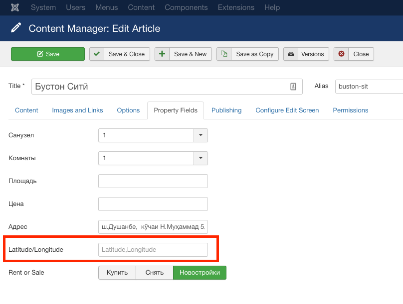Switch to the Images and Links tab
The image size is (403, 304).
77,110
